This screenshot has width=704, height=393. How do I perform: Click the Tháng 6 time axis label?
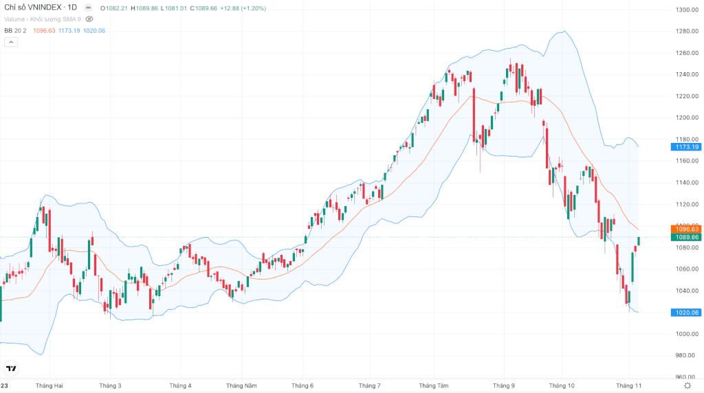point(302,386)
